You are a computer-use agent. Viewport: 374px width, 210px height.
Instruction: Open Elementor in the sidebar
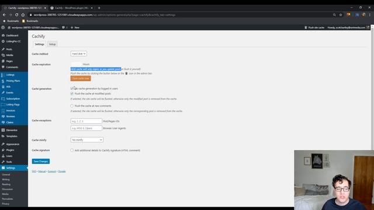click(x=12, y=130)
